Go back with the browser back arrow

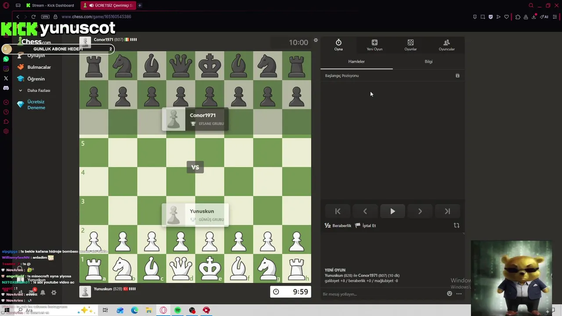coord(18,17)
